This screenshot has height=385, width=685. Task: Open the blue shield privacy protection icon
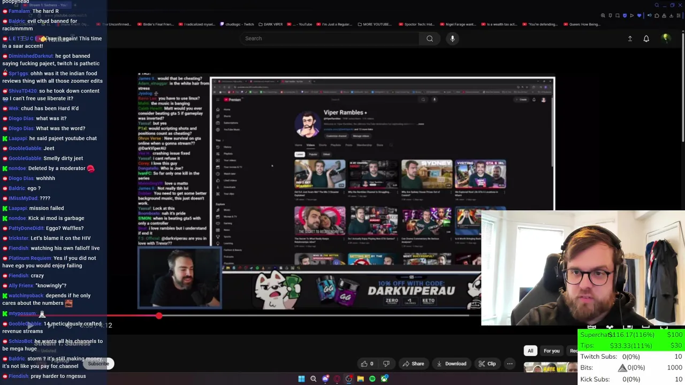pyautogui.click(x=625, y=16)
